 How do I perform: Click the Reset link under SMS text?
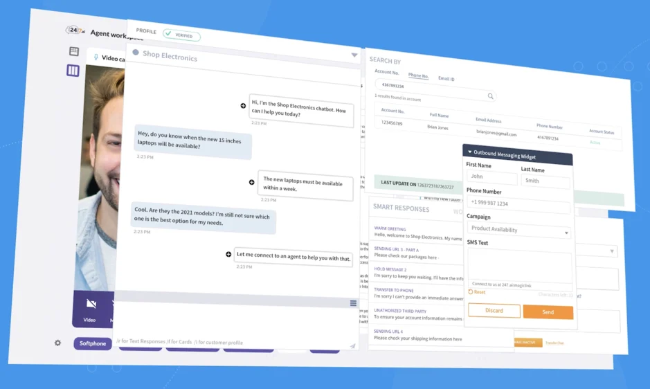pos(477,292)
